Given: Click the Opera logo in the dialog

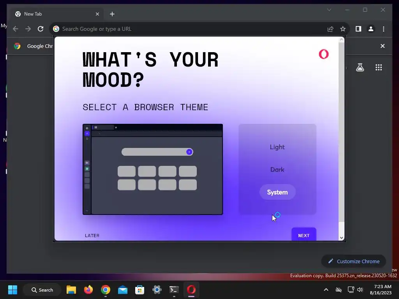Looking at the screenshot, I should pyautogui.click(x=324, y=54).
